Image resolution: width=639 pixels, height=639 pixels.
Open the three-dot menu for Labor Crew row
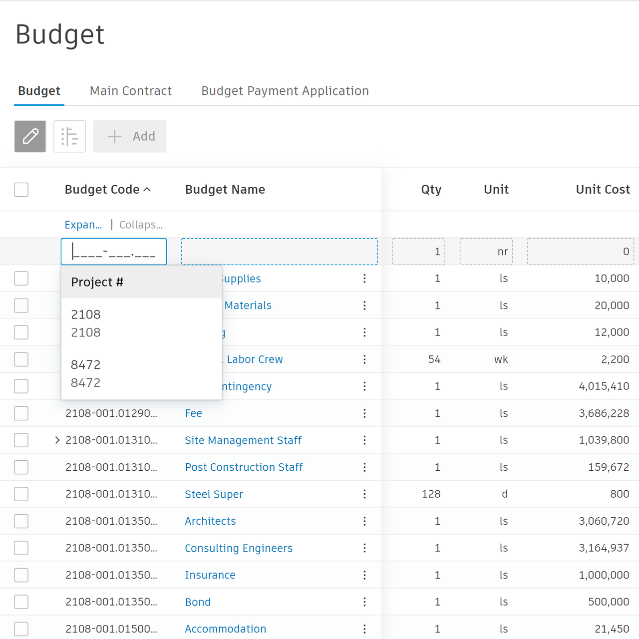(364, 359)
